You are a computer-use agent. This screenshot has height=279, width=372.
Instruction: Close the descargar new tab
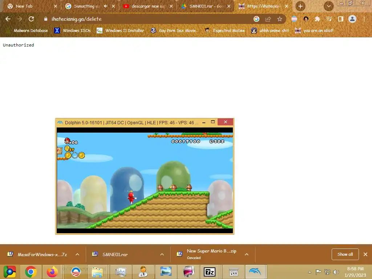coord(171,6)
